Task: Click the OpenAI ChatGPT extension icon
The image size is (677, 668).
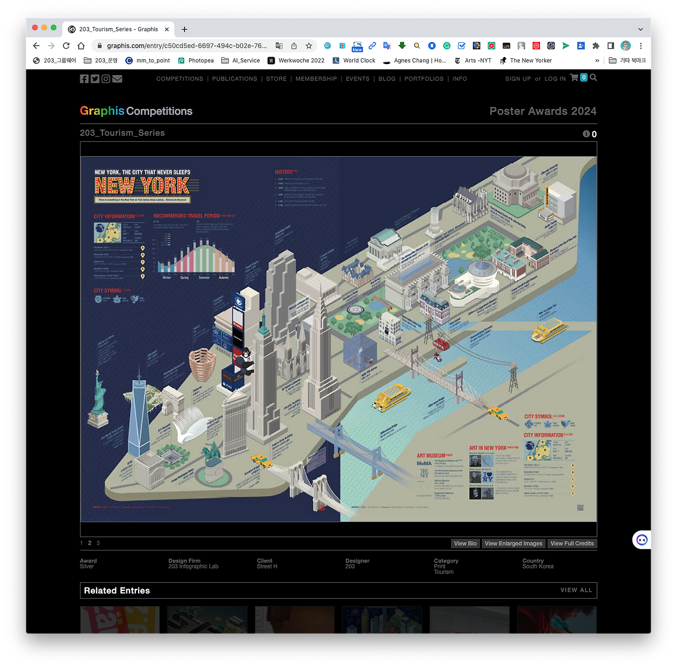Action: pyautogui.click(x=551, y=46)
